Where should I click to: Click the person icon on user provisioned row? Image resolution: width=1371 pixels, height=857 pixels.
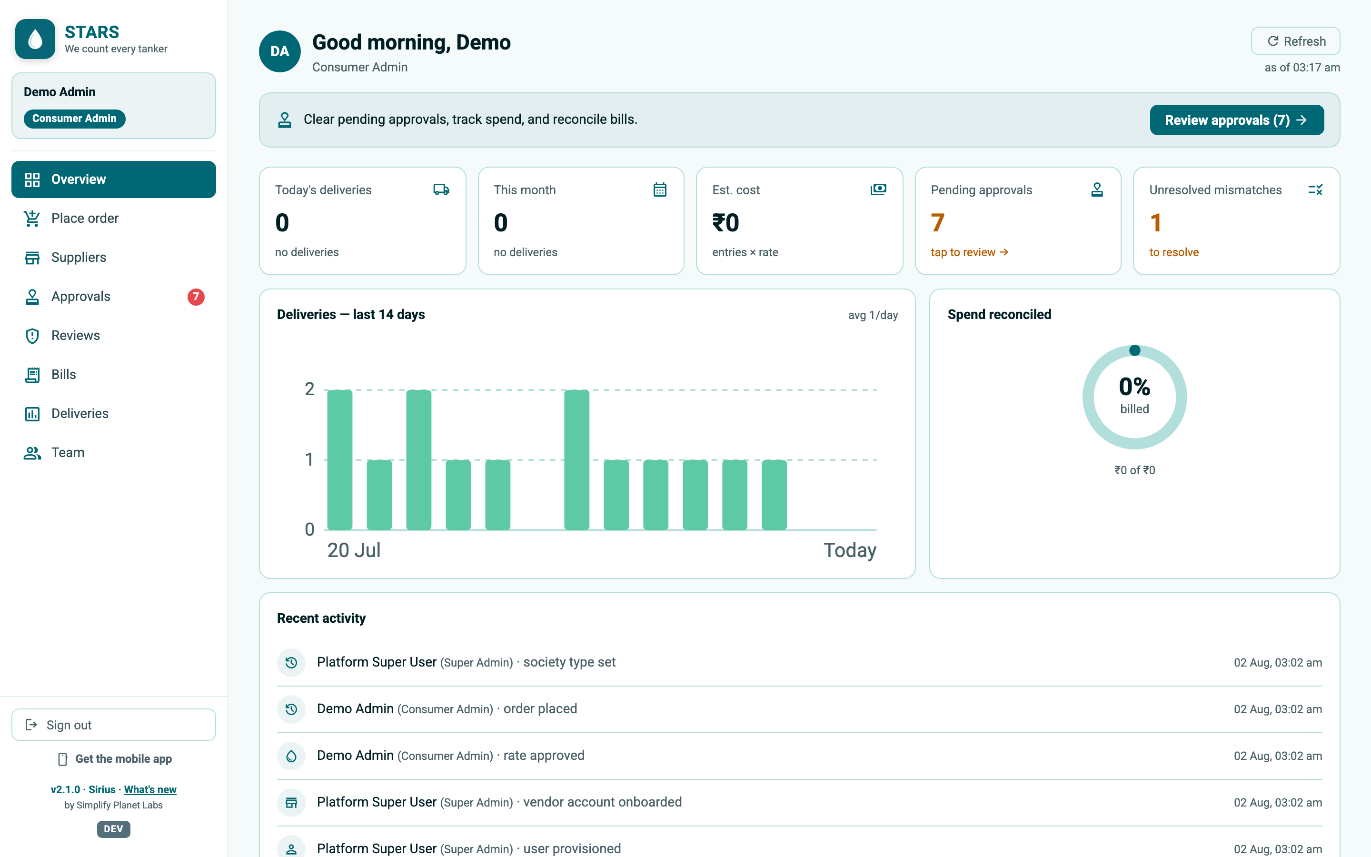(x=291, y=848)
